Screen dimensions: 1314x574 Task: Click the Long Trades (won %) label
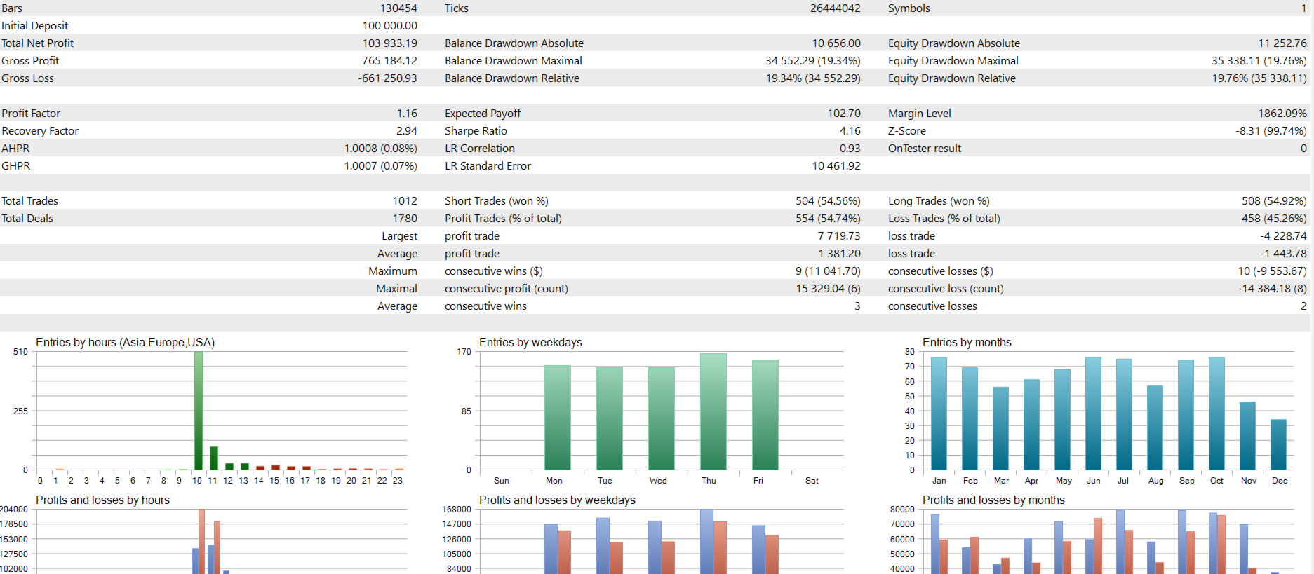[939, 200]
